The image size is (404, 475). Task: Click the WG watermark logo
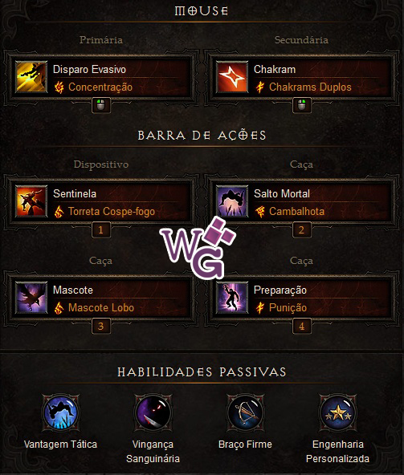[x=198, y=247]
